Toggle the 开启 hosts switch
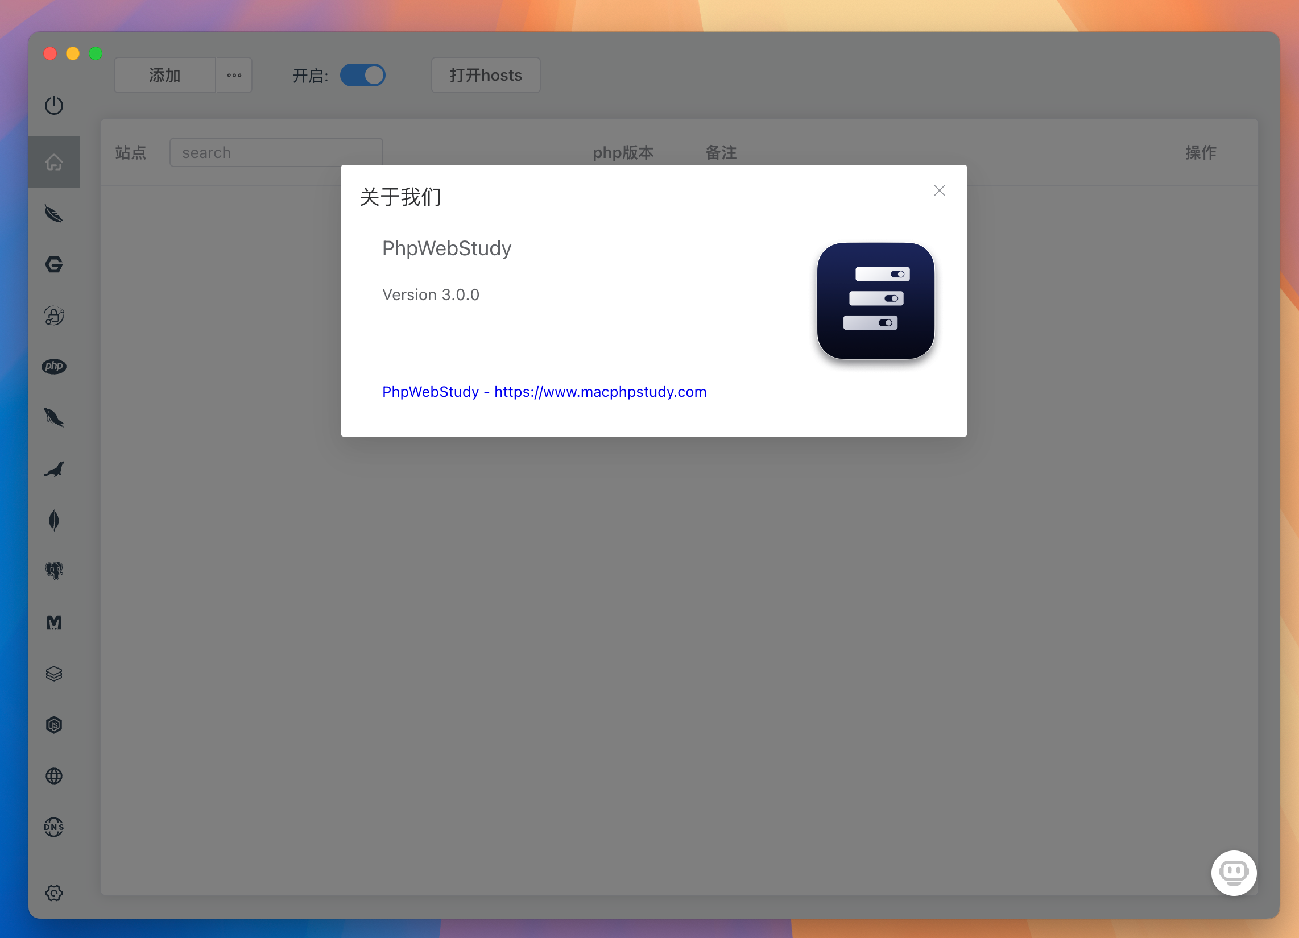1299x938 pixels. tap(362, 75)
